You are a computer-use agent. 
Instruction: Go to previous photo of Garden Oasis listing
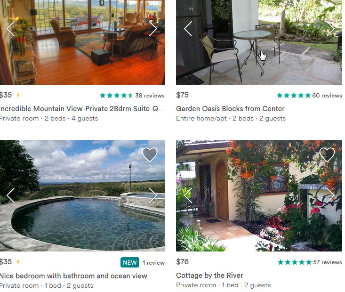(188, 29)
